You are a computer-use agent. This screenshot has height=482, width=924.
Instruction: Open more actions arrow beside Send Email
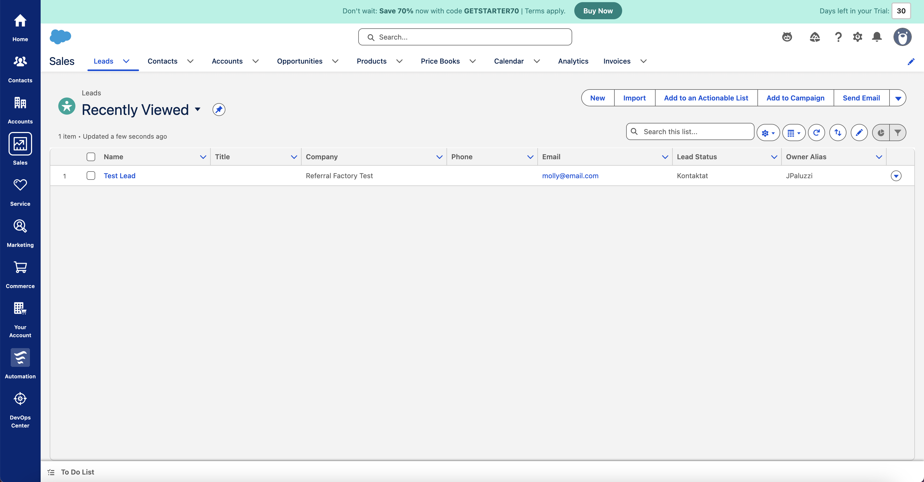click(898, 98)
